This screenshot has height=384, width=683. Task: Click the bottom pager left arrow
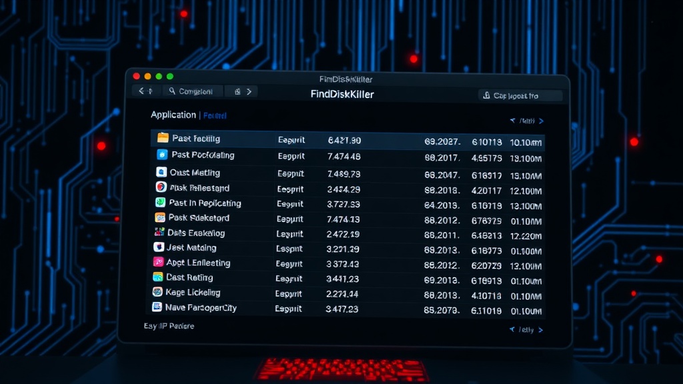[512, 329]
